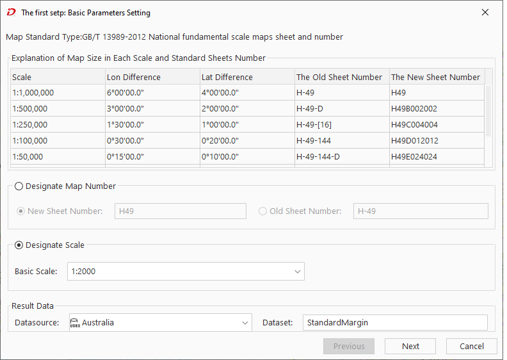Image resolution: width=507 pixels, height=360 pixels.
Task: Select the Designate Scale radio button
Action: pos(19,245)
